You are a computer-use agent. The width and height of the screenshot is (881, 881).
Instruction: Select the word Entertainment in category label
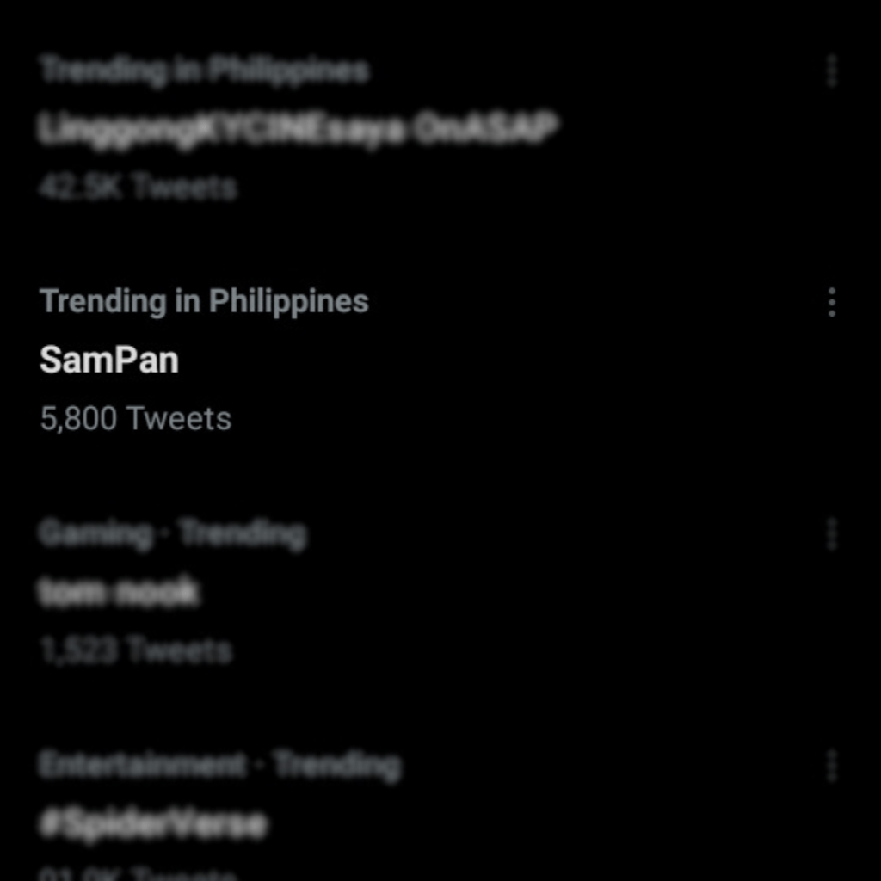coord(143,765)
